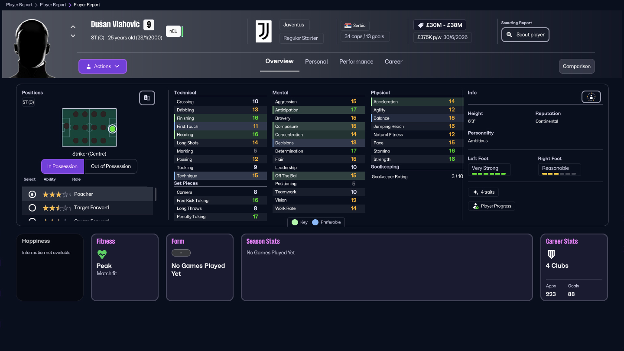The image size is (624, 351).
Task: Switch to the Personal tab
Action: click(316, 62)
